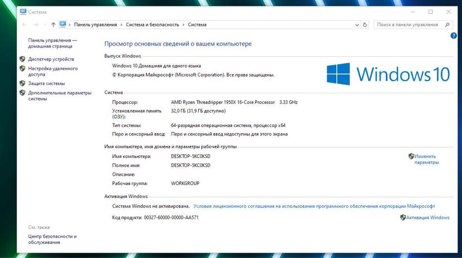
Task: Click the WORKGROUP value
Action: [x=185, y=183]
